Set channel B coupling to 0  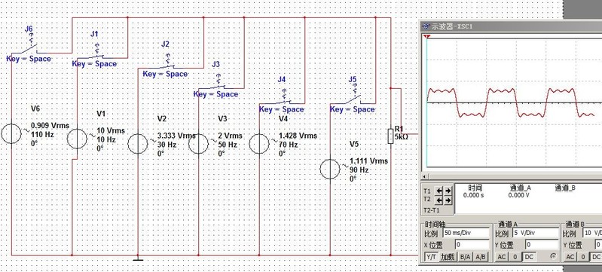tap(583, 257)
